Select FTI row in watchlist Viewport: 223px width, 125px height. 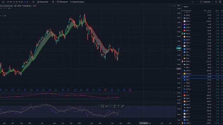click(202, 46)
